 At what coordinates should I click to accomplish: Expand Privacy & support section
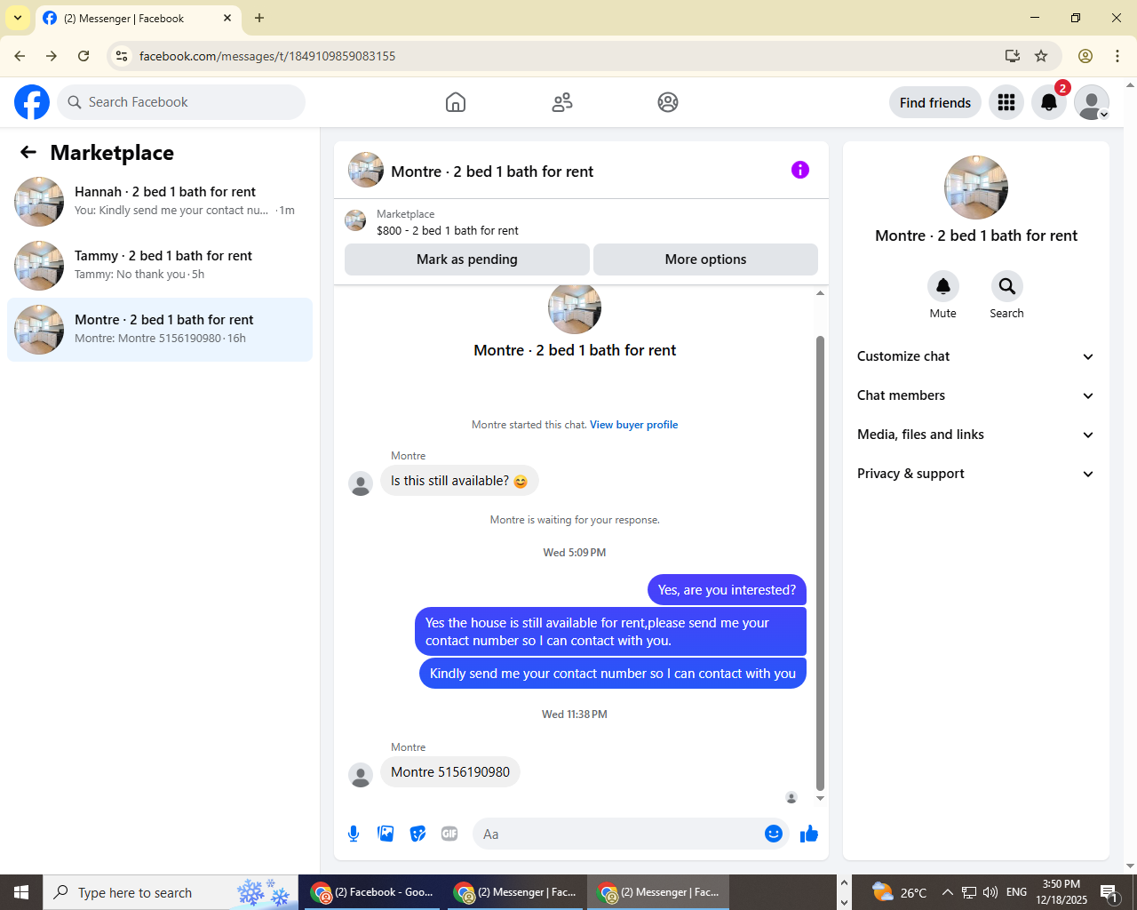pos(976,474)
